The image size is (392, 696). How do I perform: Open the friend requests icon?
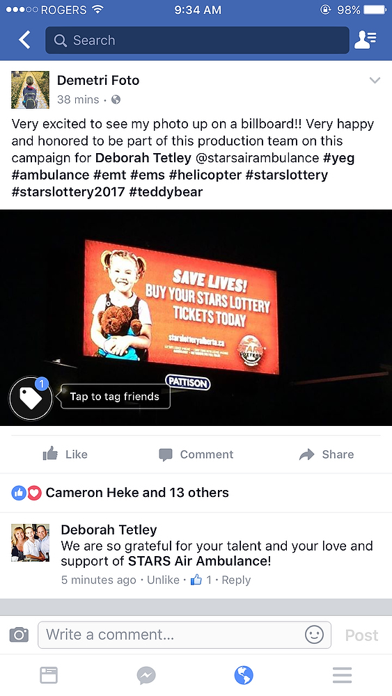coord(366,40)
